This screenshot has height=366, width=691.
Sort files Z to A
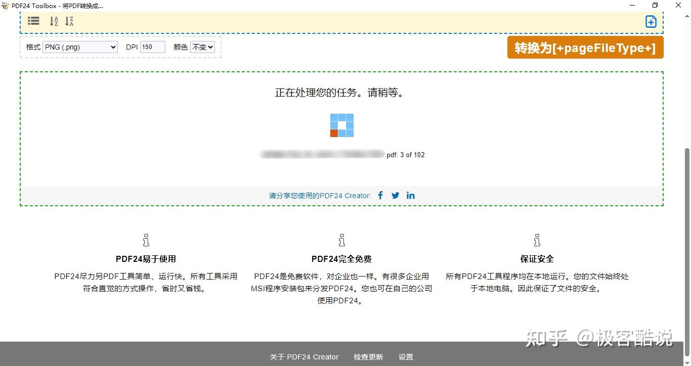click(69, 21)
